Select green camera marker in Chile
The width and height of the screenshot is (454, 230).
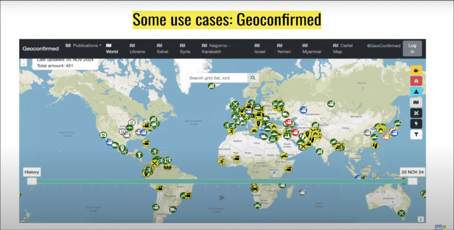click(156, 207)
